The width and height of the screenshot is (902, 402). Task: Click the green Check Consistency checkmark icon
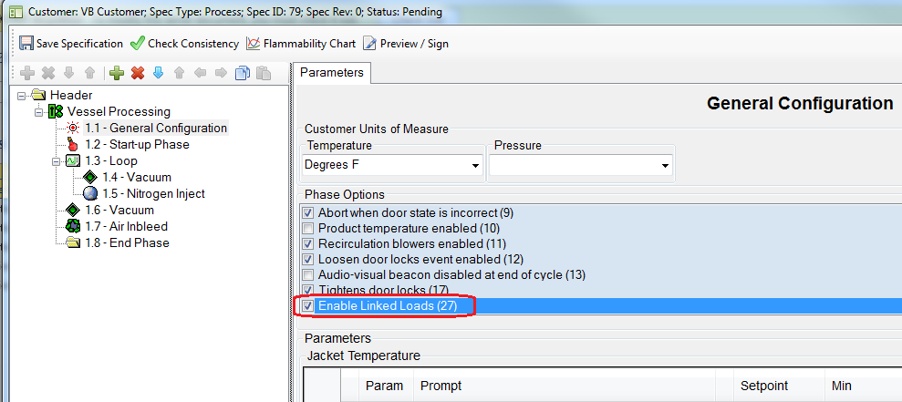138,44
